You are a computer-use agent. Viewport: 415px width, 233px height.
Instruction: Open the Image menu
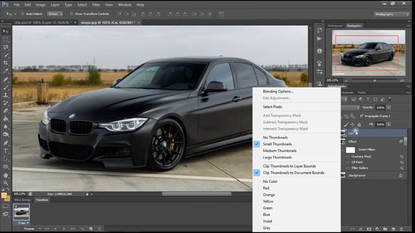point(40,5)
